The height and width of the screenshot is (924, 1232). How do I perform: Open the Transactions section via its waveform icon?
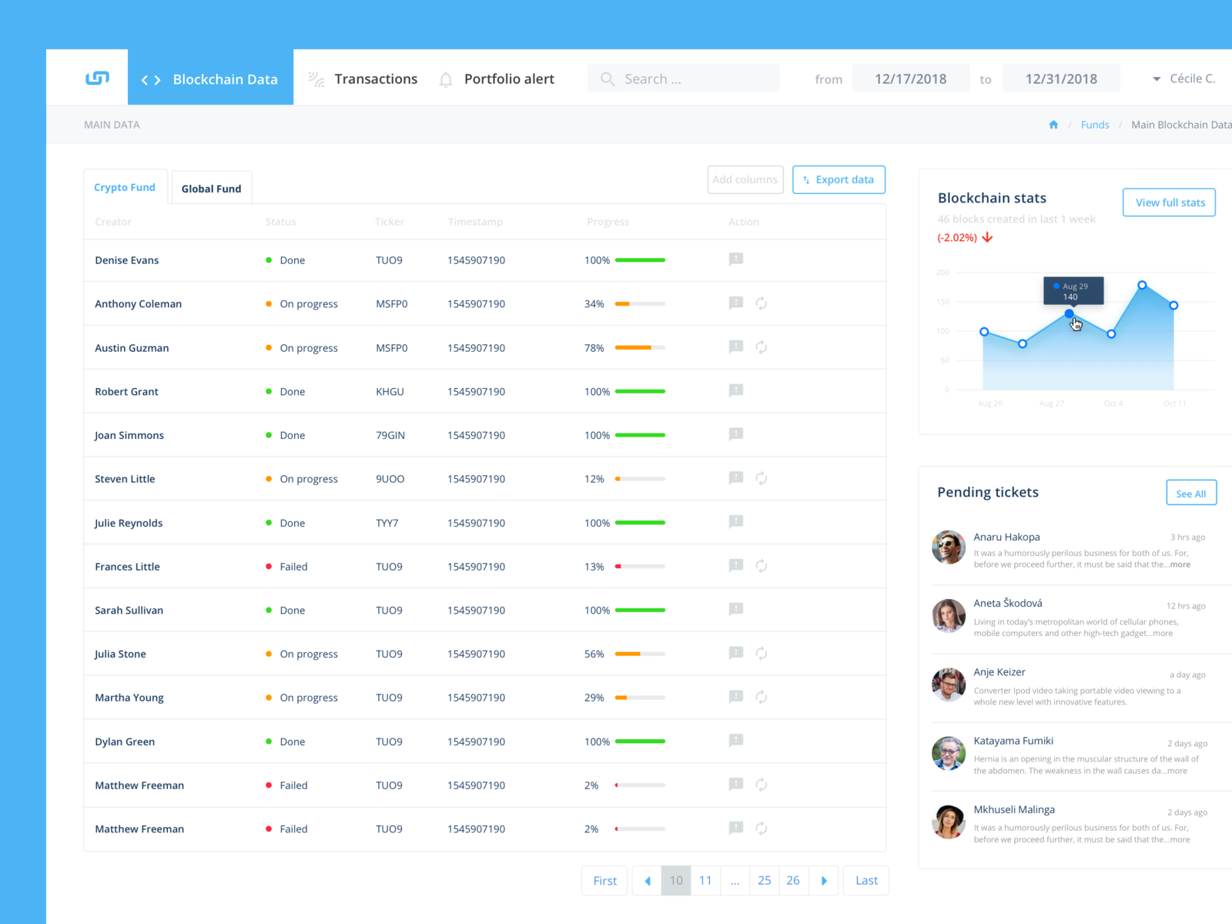pyautogui.click(x=315, y=78)
